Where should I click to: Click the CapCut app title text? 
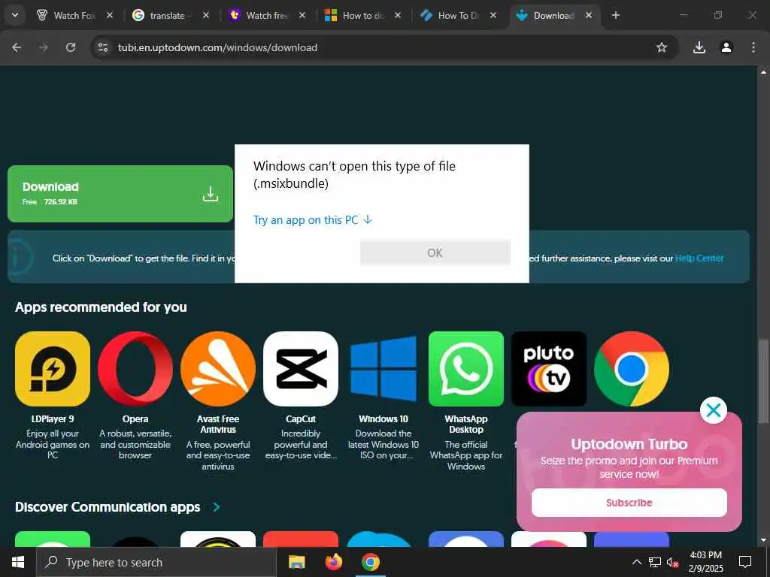[301, 419]
